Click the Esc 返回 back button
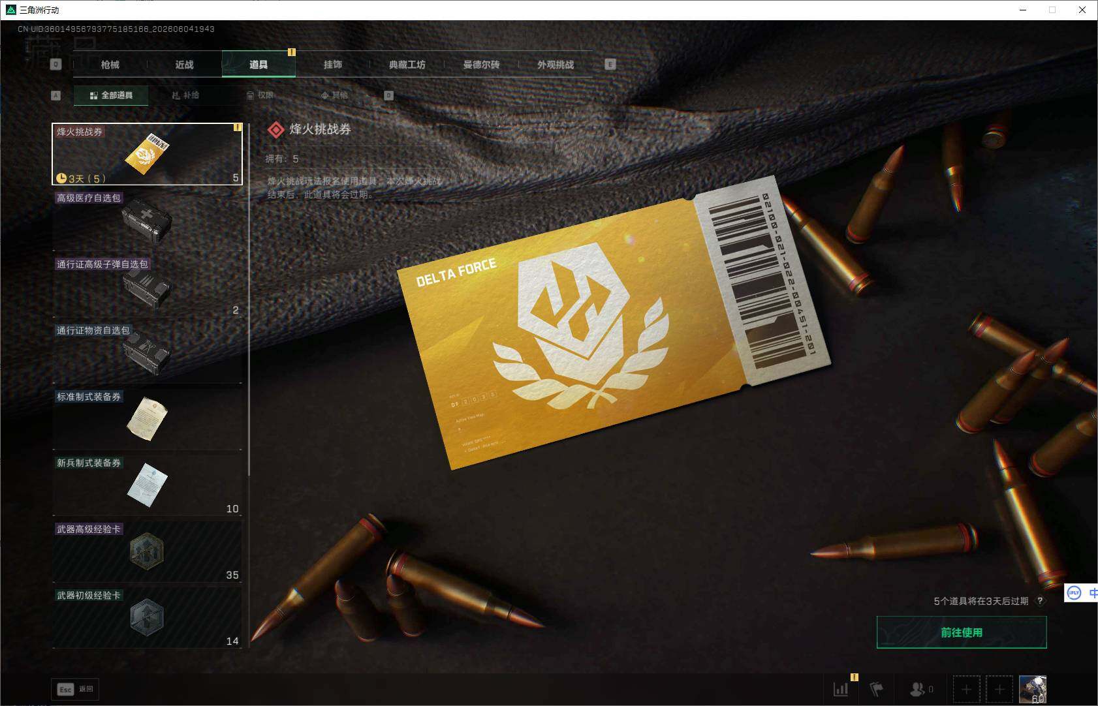This screenshot has height=706, width=1098. [x=76, y=689]
